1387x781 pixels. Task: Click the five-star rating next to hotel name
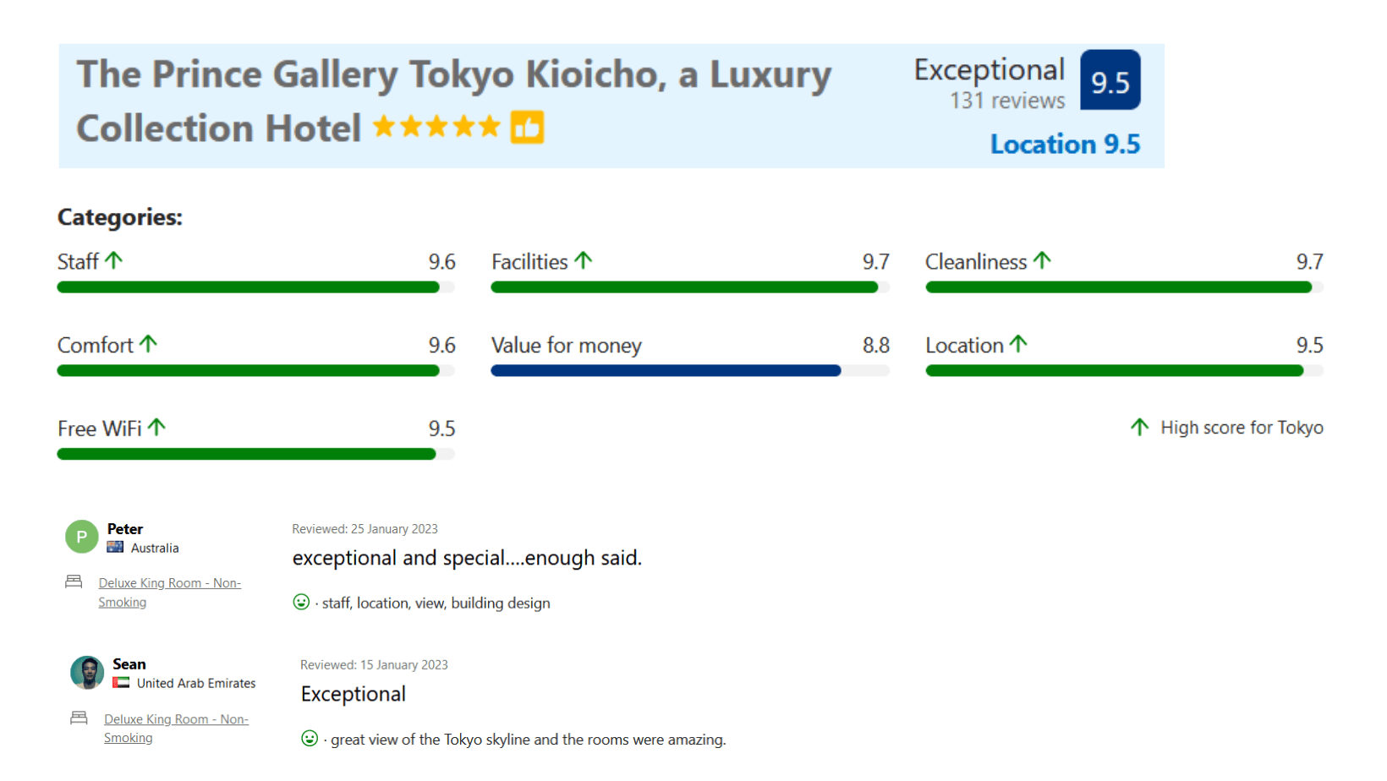[x=436, y=127]
